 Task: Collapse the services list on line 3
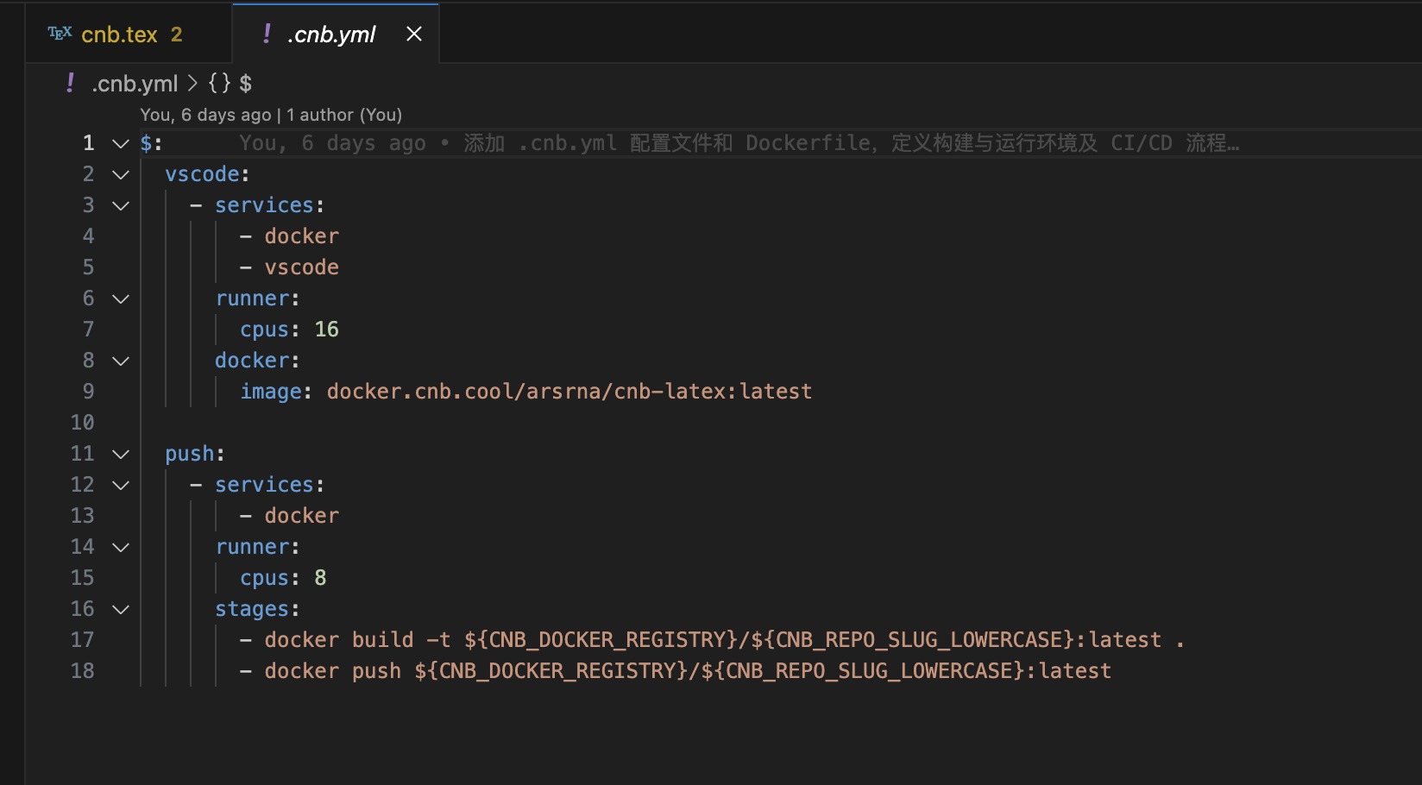click(121, 205)
